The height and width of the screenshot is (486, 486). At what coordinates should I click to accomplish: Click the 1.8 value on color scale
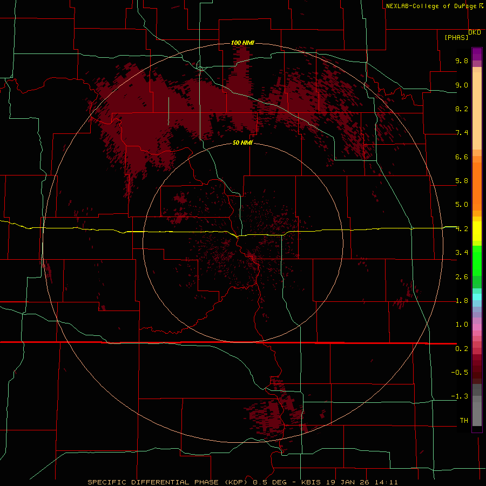point(462,301)
